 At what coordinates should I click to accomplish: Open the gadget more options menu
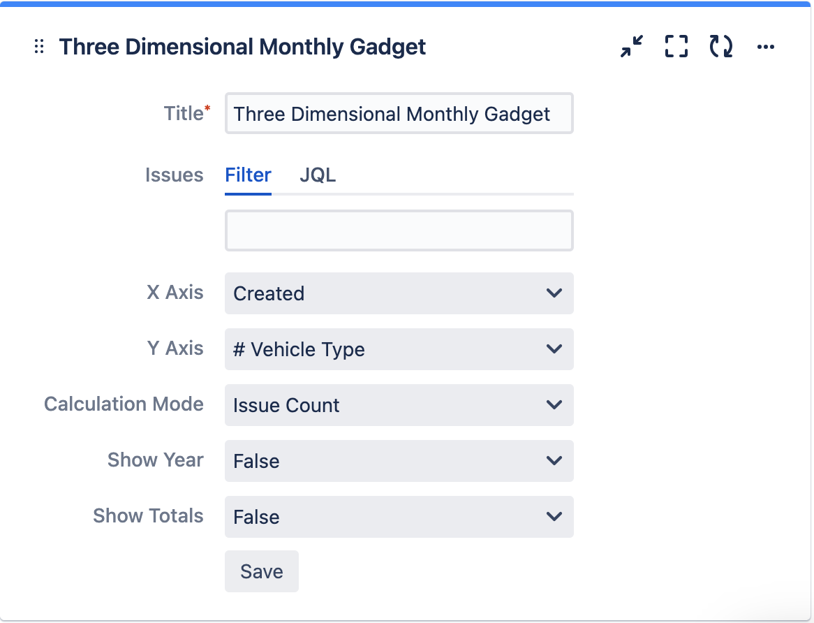click(x=766, y=47)
